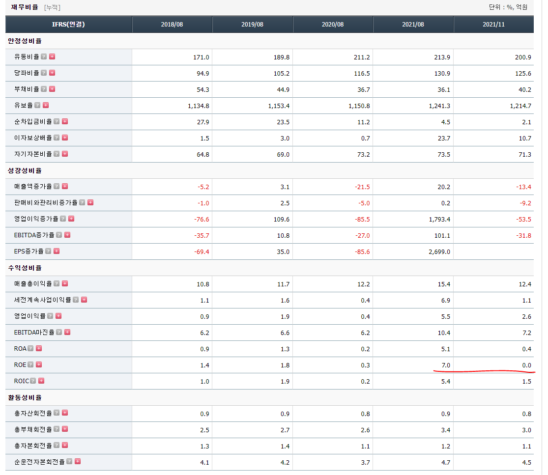Click help icon next to 순운전자본회전율
The image size is (548, 475).
pyautogui.click(x=70, y=462)
